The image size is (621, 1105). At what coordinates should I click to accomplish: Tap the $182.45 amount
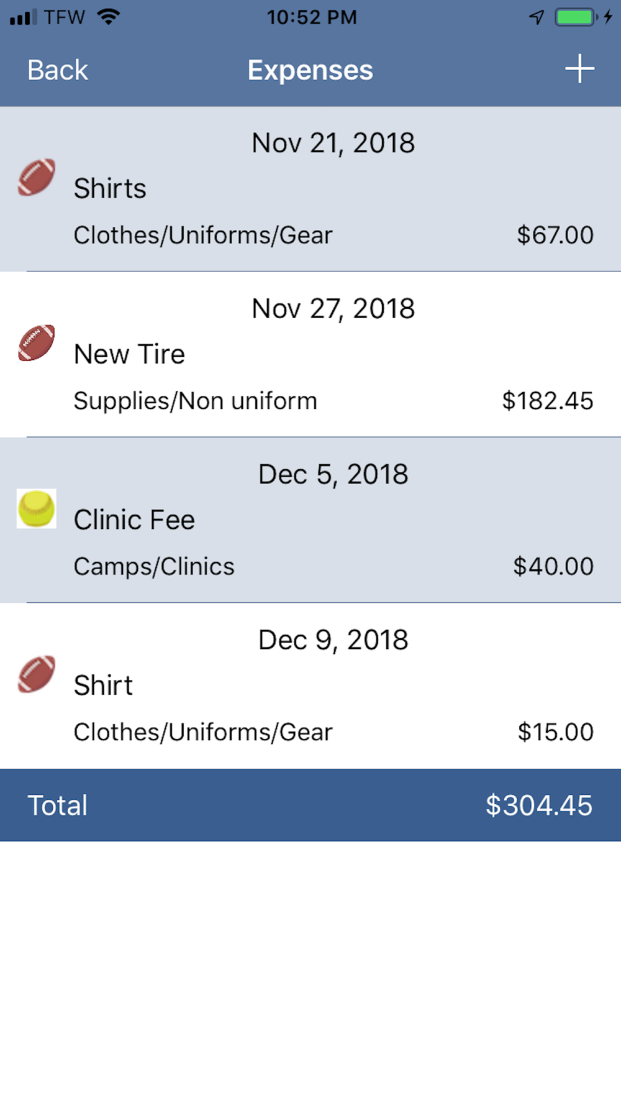pos(548,401)
